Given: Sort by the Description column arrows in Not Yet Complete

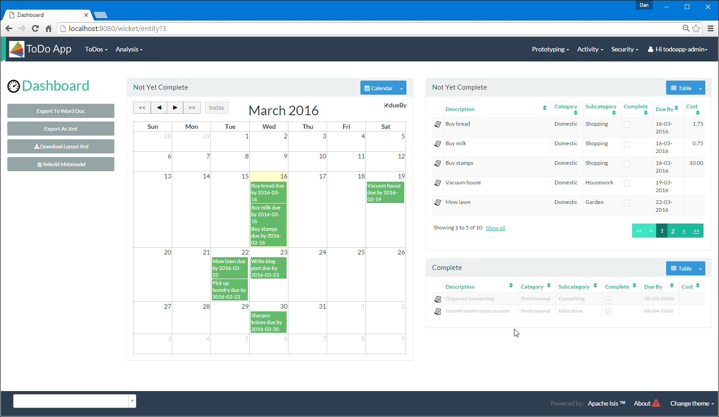Looking at the screenshot, I should [544, 108].
